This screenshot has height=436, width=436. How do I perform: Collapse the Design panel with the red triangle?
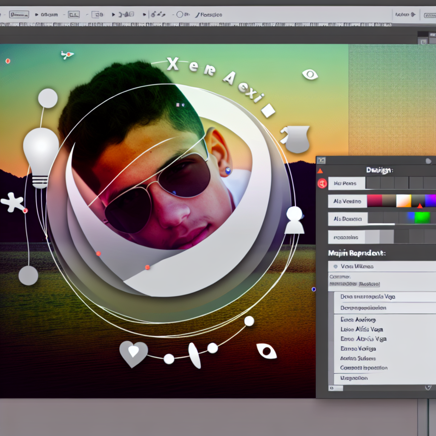pos(320,171)
